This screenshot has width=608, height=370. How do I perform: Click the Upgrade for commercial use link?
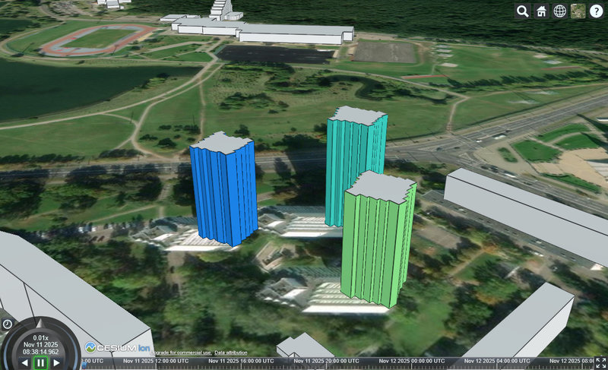click(x=180, y=353)
